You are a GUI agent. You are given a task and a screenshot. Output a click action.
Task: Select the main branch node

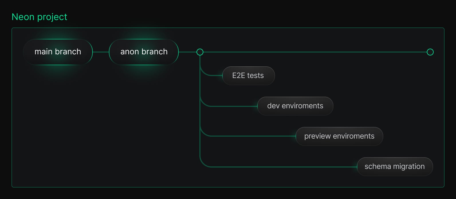(58, 52)
